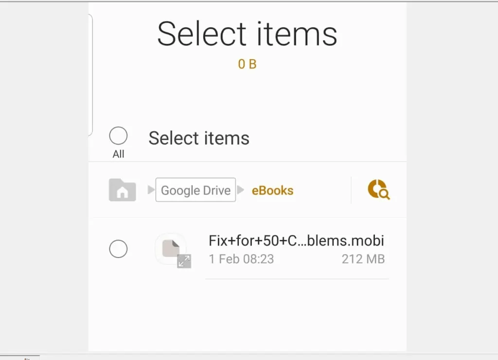The image size is (498, 360).
Task: Click the Select items label beside All
Action: pyautogui.click(x=199, y=138)
